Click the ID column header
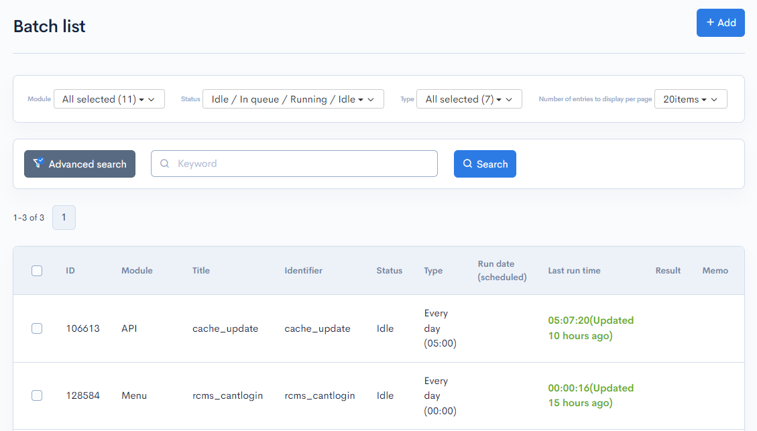This screenshot has height=431, width=757. pyautogui.click(x=70, y=271)
